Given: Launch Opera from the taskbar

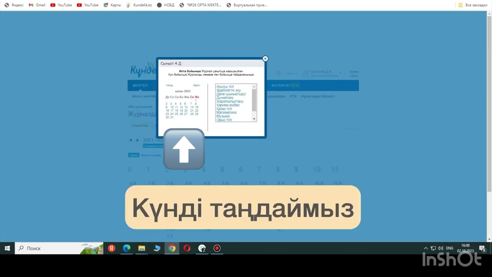Looking at the screenshot, I should (187, 248).
